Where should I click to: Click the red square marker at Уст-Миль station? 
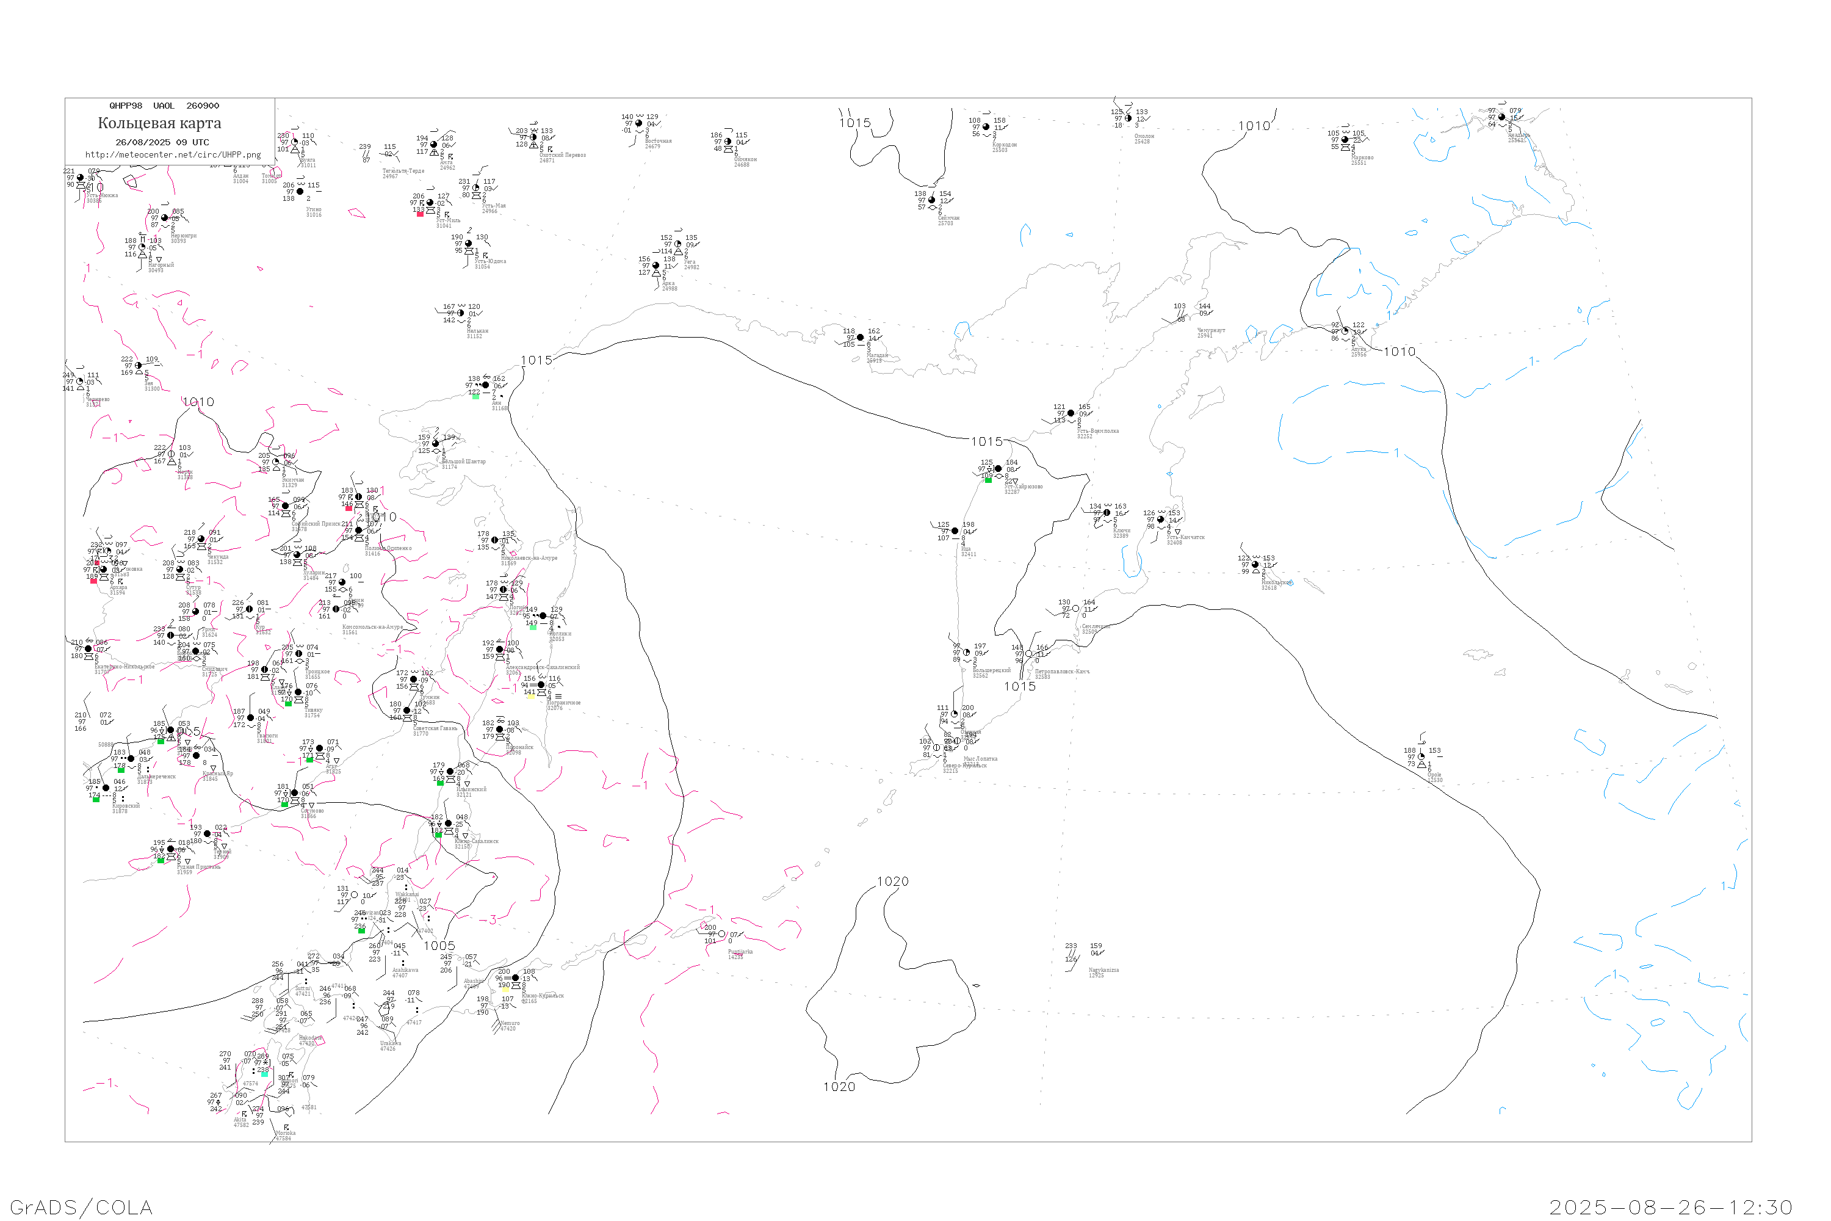[421, 214]
